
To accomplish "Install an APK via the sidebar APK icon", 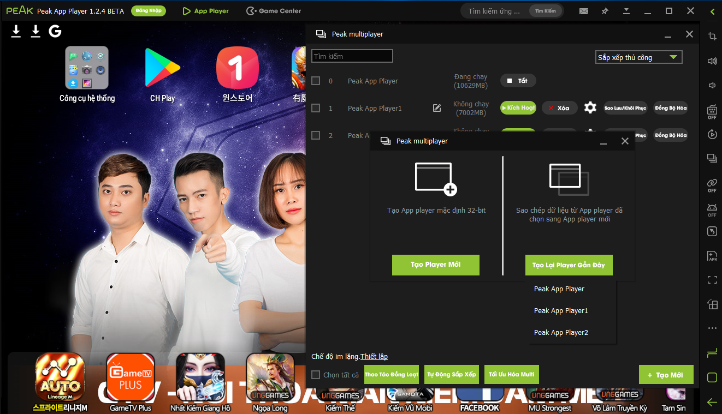I will tap(712, 256).
